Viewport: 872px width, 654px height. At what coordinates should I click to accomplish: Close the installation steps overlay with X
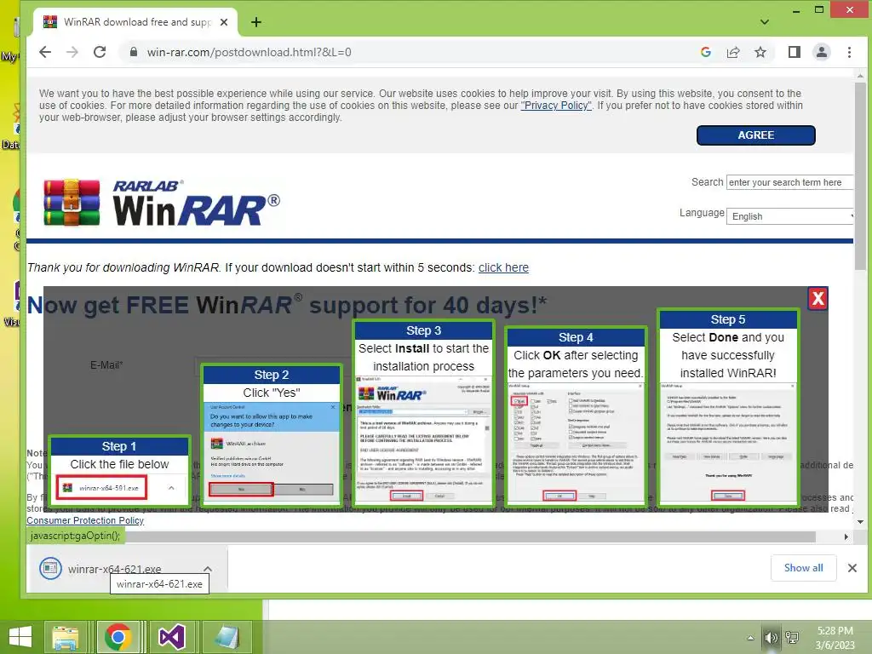pos(817,299)
